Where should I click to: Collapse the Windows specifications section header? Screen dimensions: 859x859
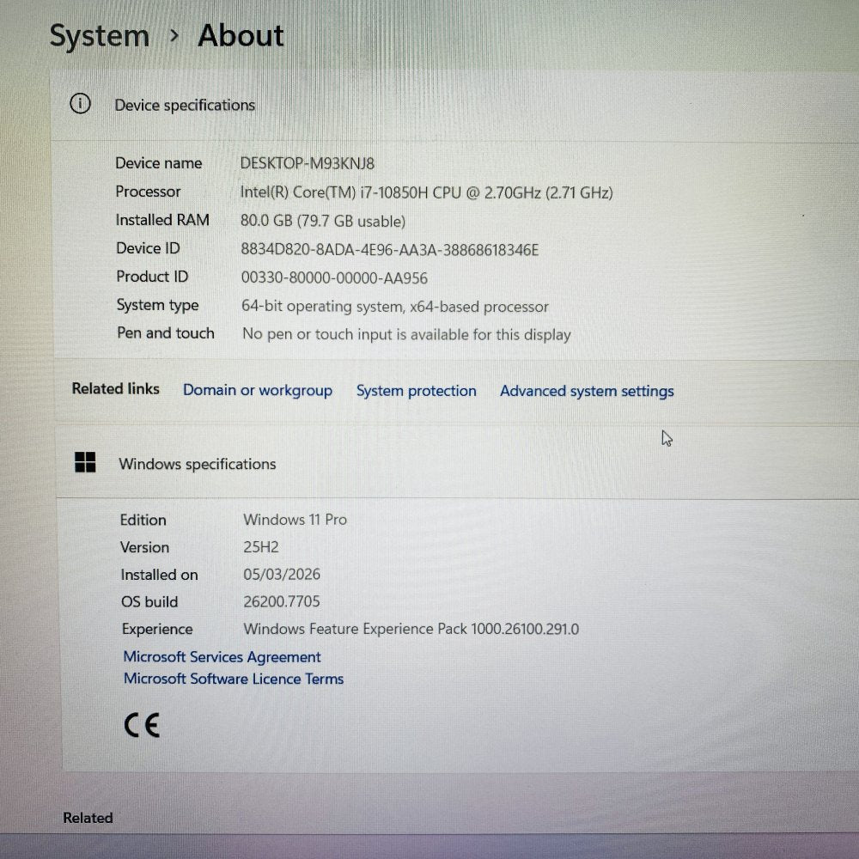458,464
